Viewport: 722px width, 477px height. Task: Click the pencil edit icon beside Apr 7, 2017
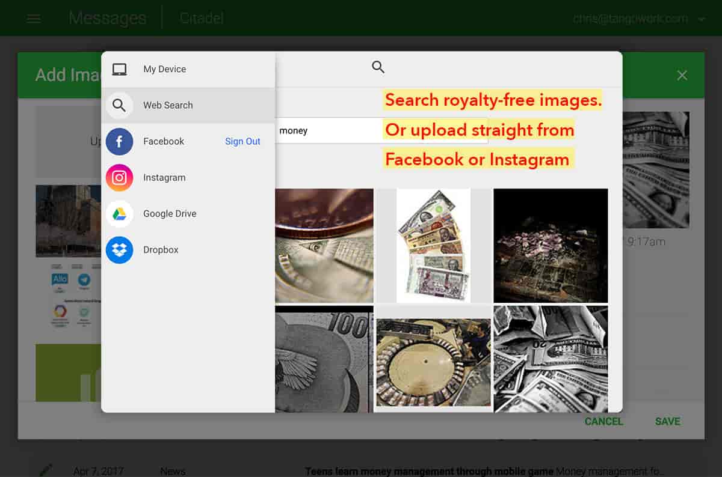tap(46, 470)
